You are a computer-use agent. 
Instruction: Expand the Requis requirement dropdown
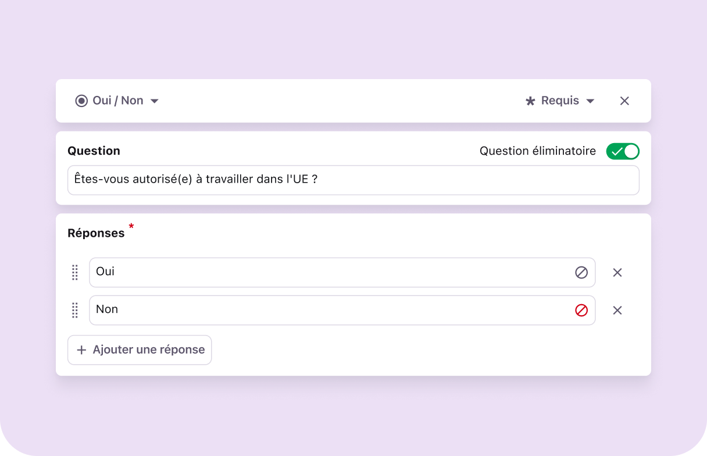pyautogui.click(x=591, y=100)
